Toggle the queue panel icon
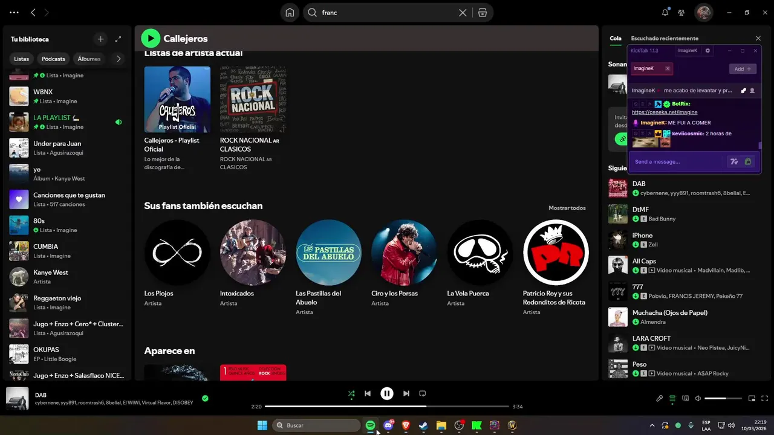Viewport: 774px width, 435px height. tap(672, 399)
